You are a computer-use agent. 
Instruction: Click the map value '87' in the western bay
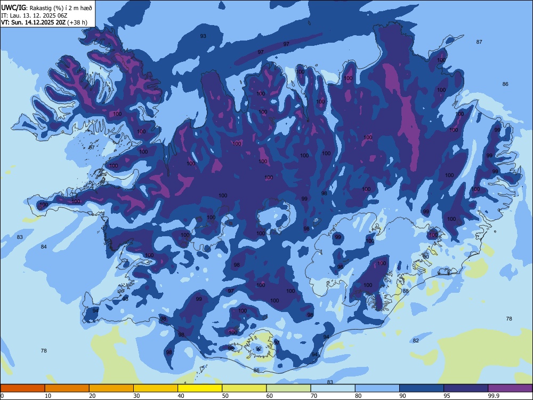[x=92, y=148]
